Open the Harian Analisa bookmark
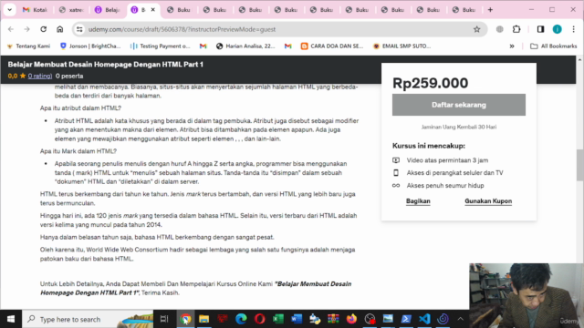 pyautogui.click(x=245, y=46)
